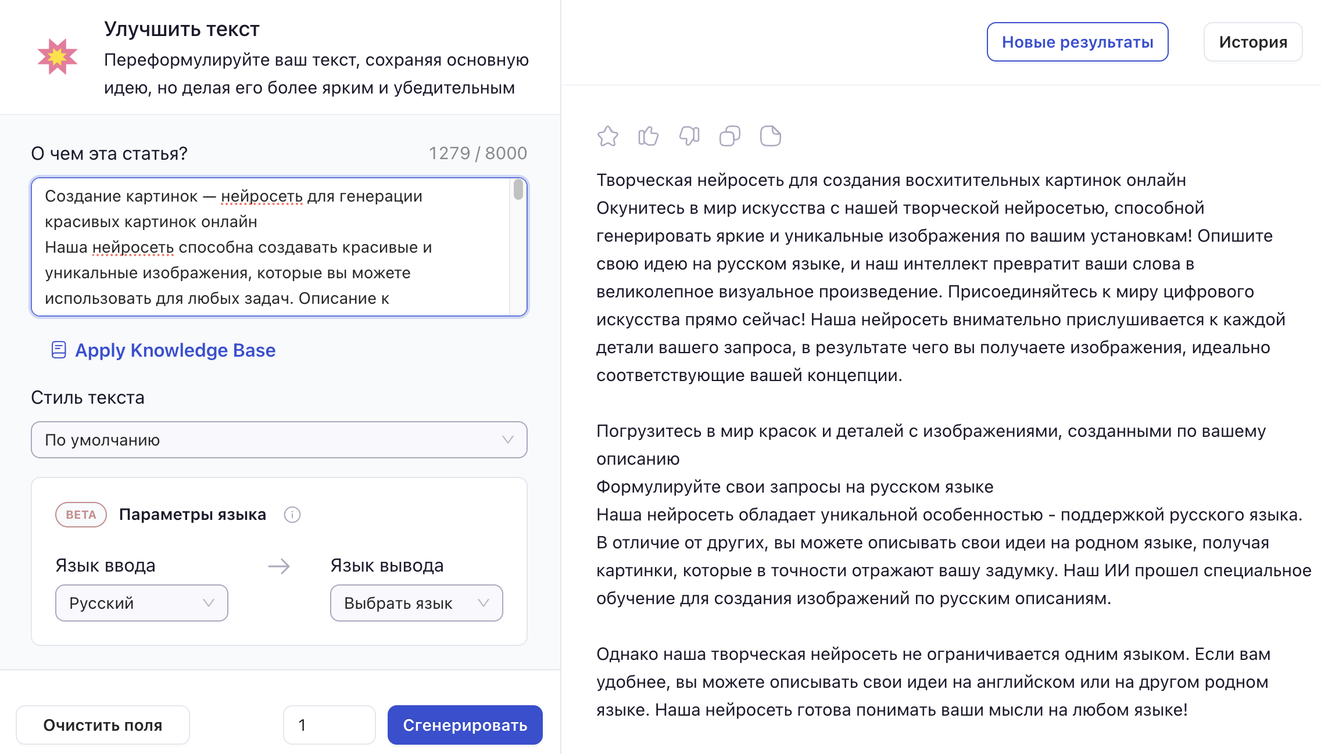
Task: Click the save document note icon
Action: pyautogui.click(x=770, y=136)
